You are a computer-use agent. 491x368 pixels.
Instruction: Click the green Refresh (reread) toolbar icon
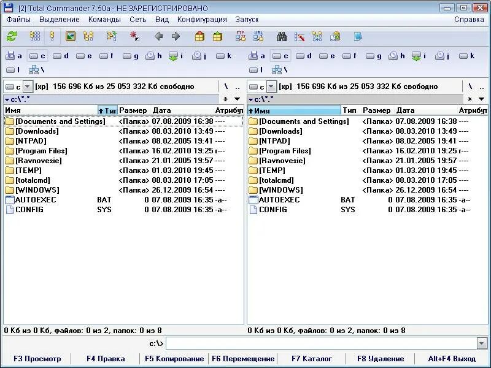[x=12, y=37]
